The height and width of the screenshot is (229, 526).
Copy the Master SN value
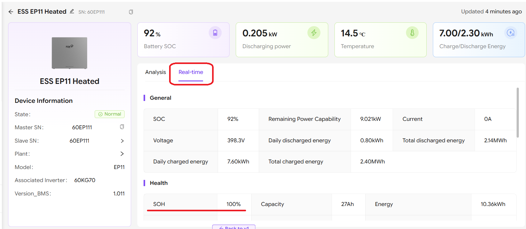coord(122,127)
